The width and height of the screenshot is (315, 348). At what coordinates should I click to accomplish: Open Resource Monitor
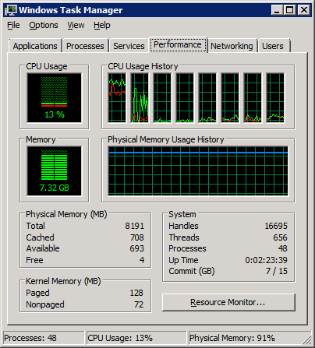(228, 302)
